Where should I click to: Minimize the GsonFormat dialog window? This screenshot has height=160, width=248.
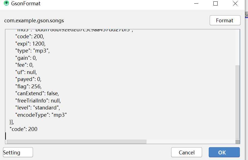click(196, 3)
